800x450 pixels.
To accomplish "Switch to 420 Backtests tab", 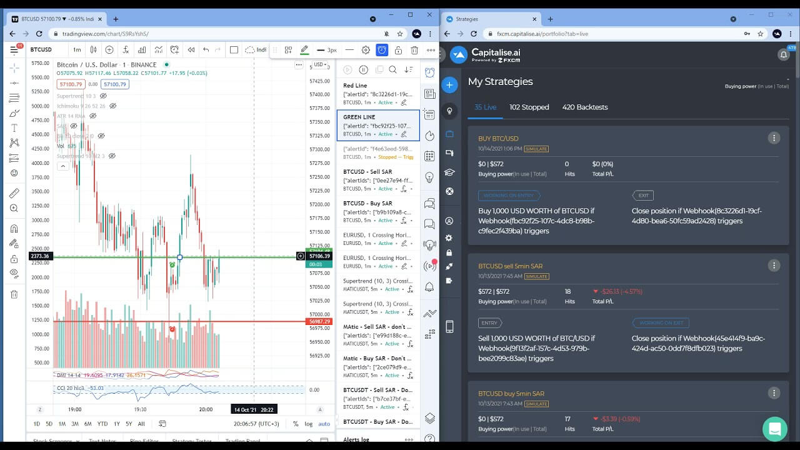I will (585, 107).
